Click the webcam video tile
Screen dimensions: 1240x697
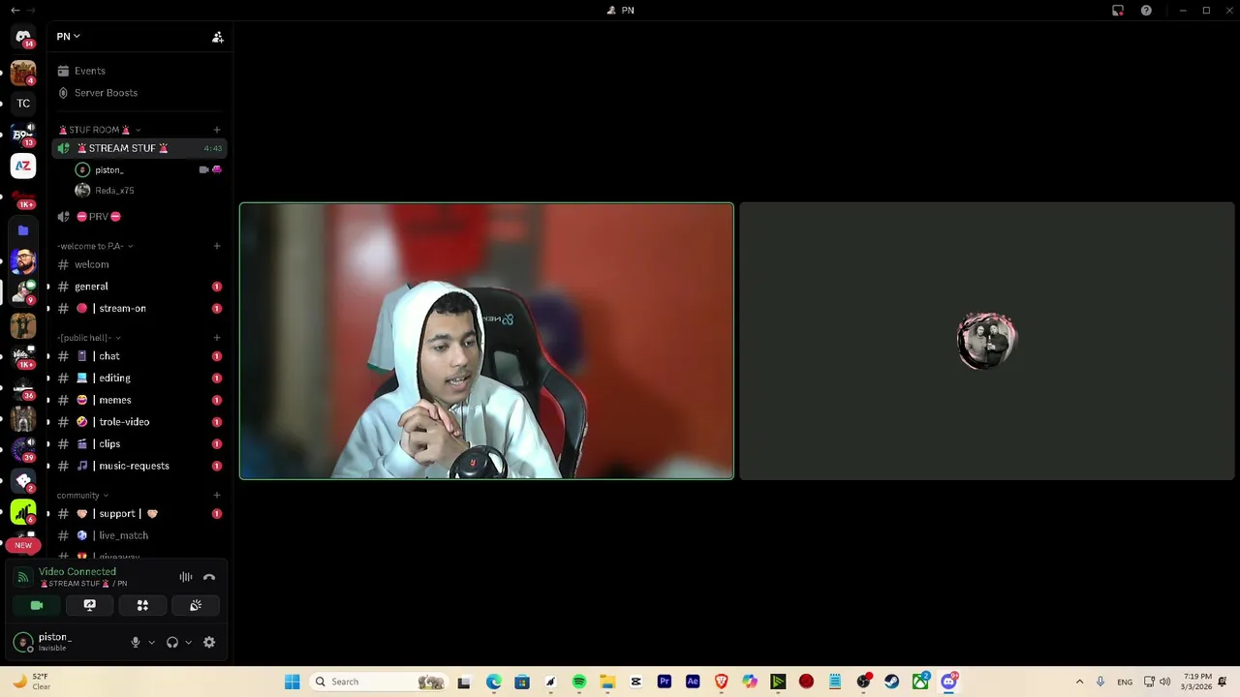coord(486,341)
